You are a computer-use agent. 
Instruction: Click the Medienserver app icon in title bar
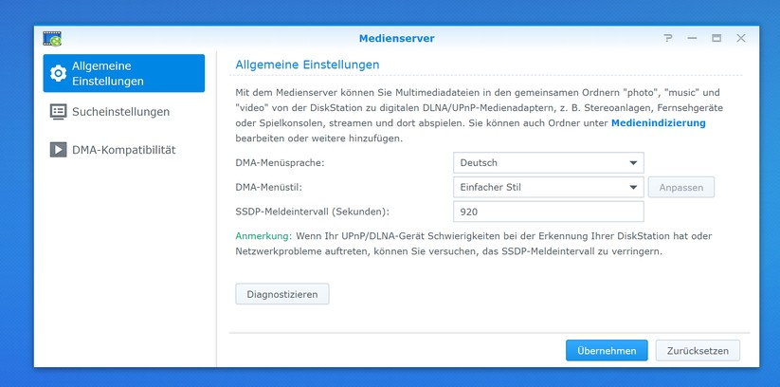click(52, 38)
